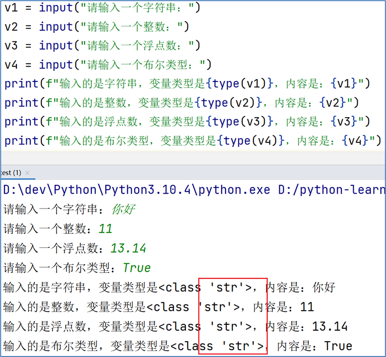
Task: Click the print line with type(v1)
Action: (x=187, y=83)
